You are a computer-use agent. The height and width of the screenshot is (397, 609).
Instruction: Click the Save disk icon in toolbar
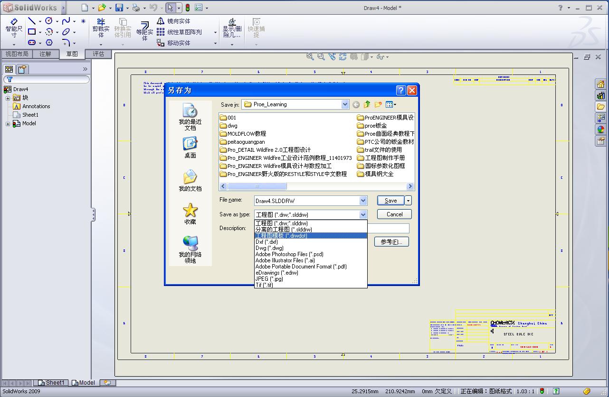(x=119, y=8)
